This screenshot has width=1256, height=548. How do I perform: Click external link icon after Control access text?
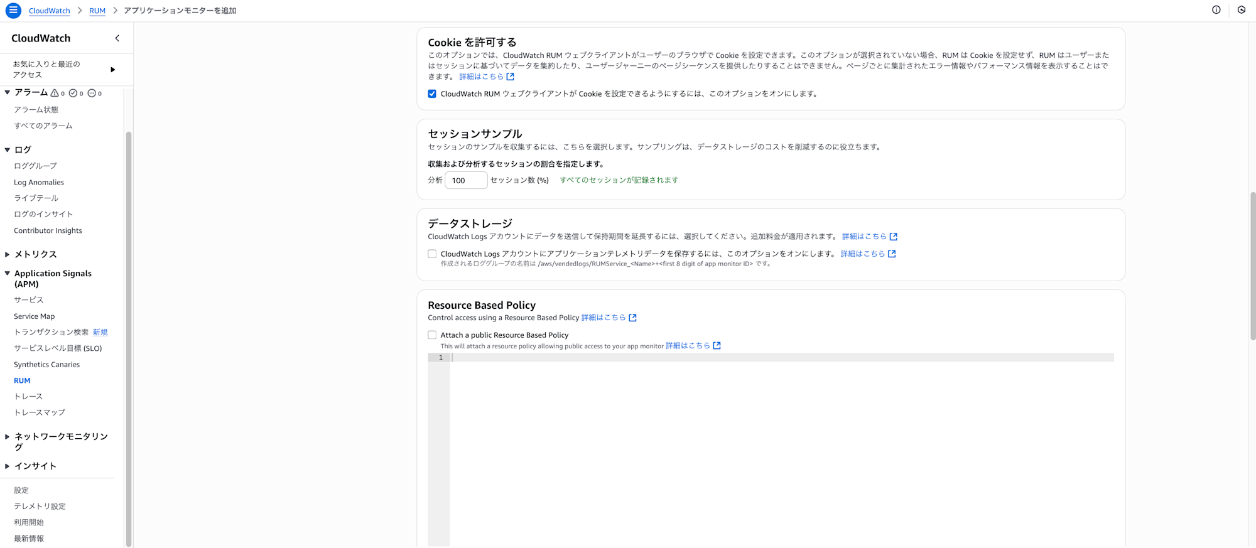(633, 318)
